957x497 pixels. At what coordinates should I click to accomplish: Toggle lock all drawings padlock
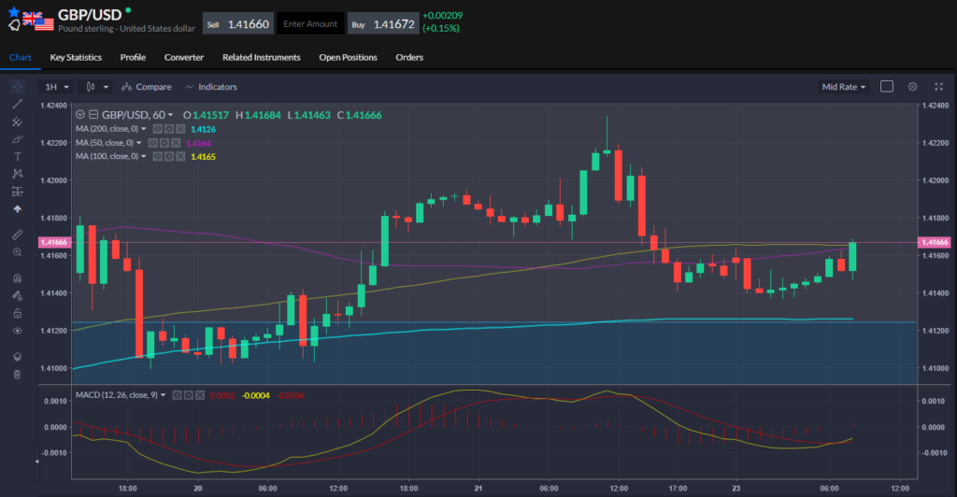coord(17,313)
